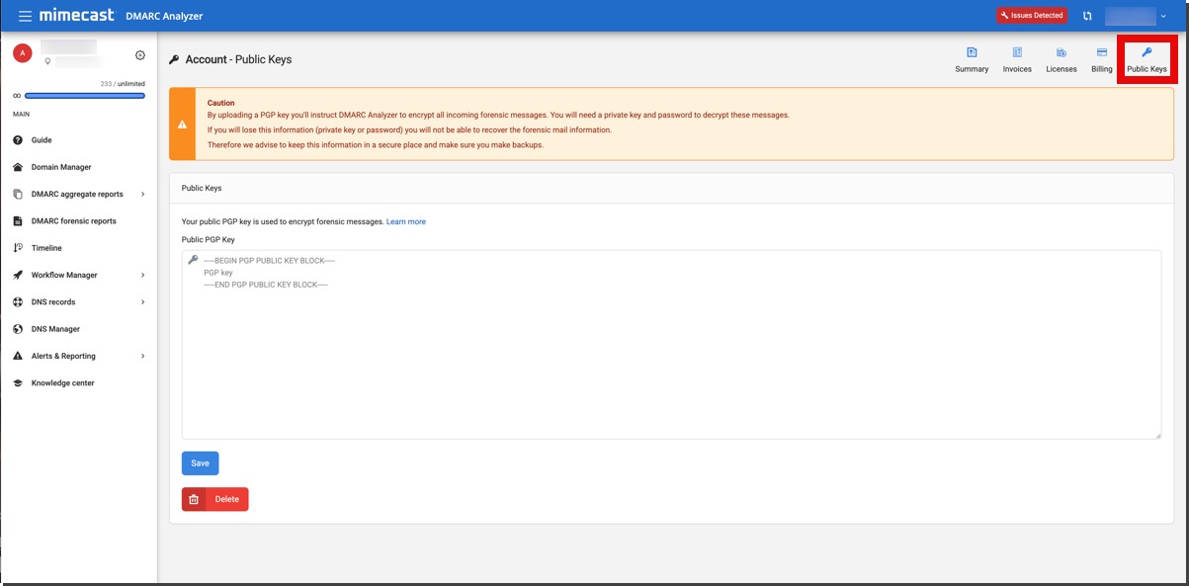Open account settings gear icon
The height and width of the screenshot is (586, 1189).
[140, 55]
